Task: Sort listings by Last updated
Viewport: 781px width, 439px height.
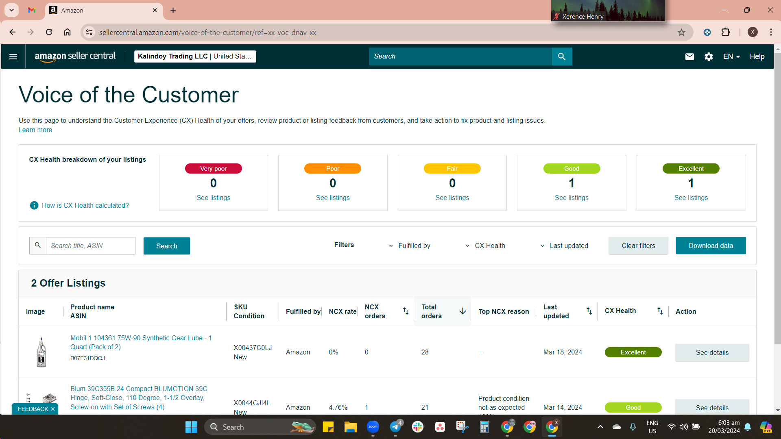Action: [x=589, y=311]
